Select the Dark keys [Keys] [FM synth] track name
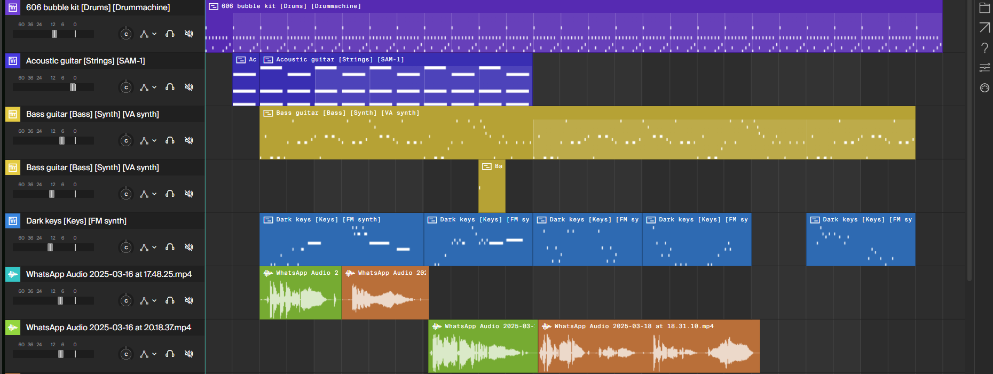Viewport: 993px width, 374px height. (76, 221)
